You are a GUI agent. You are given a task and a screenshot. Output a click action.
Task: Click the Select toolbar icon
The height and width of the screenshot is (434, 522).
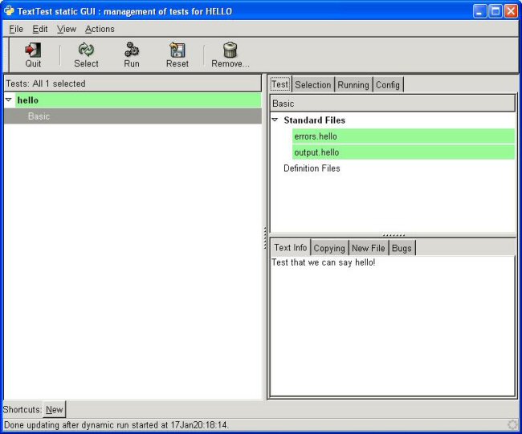click(x=86, y=50)
